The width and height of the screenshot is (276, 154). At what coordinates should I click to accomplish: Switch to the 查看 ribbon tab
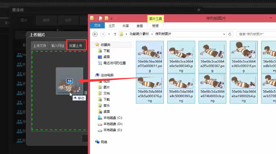point(140,26)
